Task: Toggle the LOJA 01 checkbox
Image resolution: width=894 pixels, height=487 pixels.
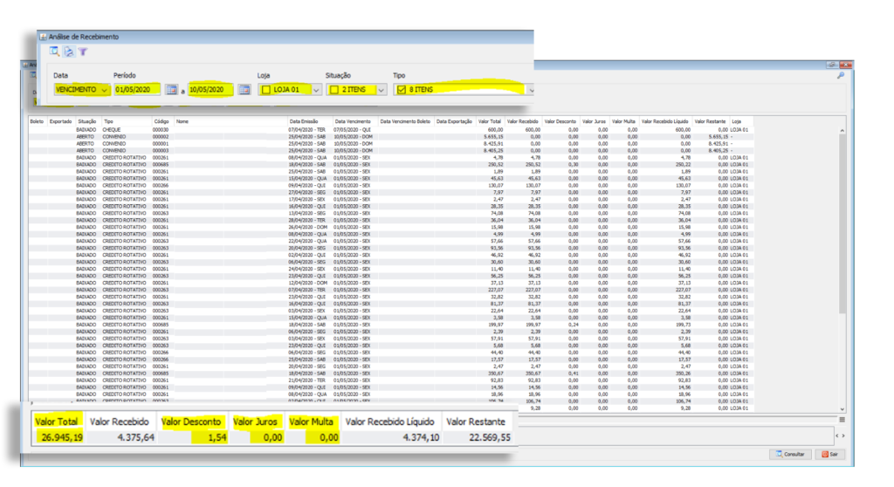Action: pyautogui.click(x=265, y=90)
